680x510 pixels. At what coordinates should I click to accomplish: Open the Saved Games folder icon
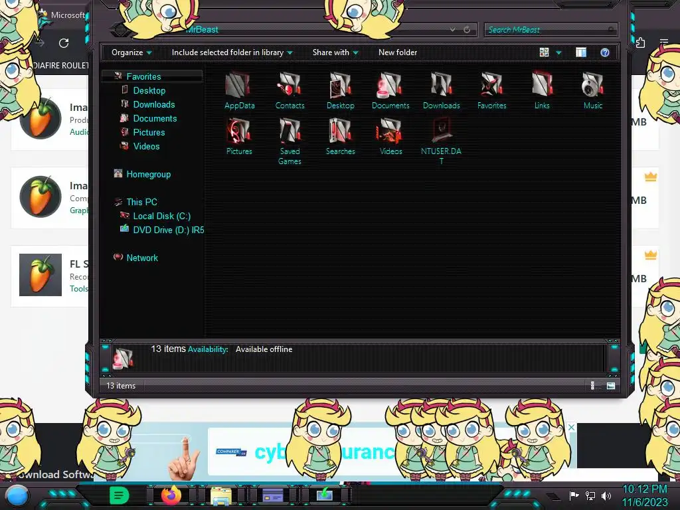tap(290, 131)
